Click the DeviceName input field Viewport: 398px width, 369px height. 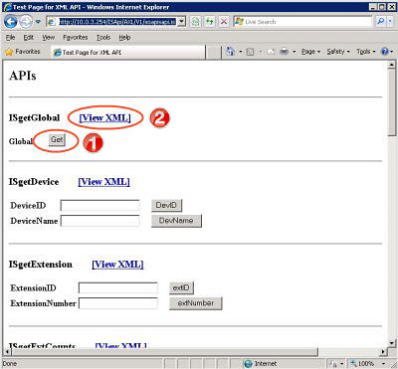click(99, 221)
